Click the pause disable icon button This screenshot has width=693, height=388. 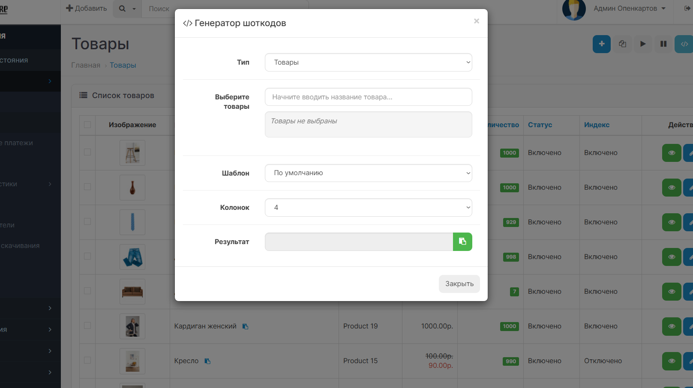[x=663, y=44]
